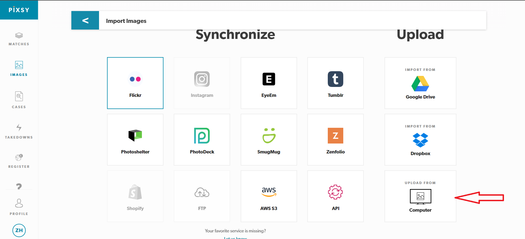Screen dimensions: 525x239
Task: Upload from Computer
Action: point(420,196)
